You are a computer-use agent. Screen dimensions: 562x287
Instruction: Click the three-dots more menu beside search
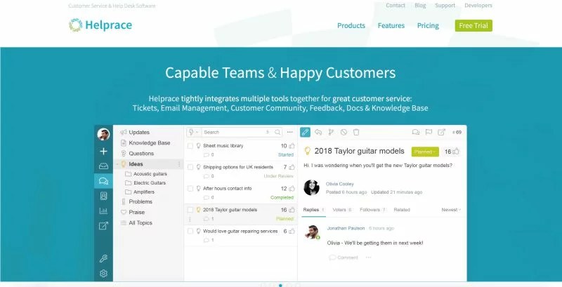click(290, 132)
